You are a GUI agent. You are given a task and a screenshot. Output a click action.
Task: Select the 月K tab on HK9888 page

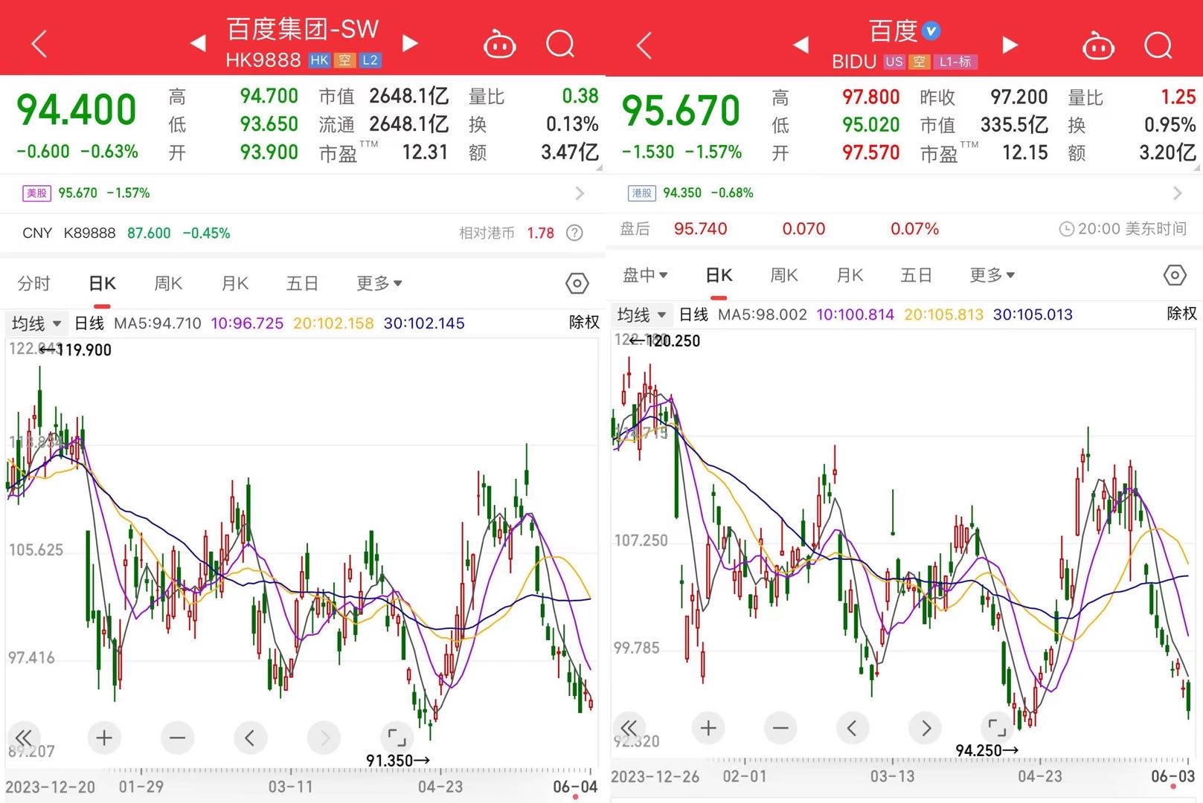click(x=235, y=283)
